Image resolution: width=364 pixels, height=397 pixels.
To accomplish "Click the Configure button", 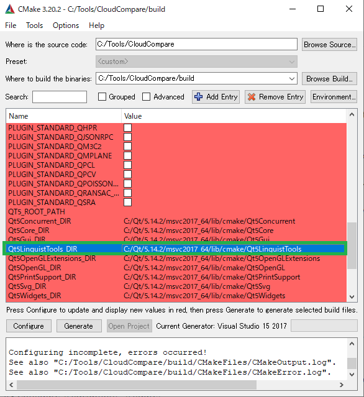I will pos(29,326).
